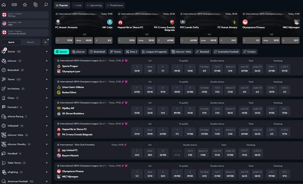Bet draw 29/10 on Hapoel card
This screenshot has width=303, height=184.
[146, 40]
